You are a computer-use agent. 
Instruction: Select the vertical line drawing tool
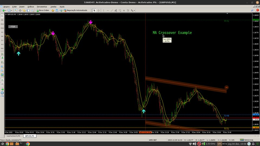[x=104, y=11]
